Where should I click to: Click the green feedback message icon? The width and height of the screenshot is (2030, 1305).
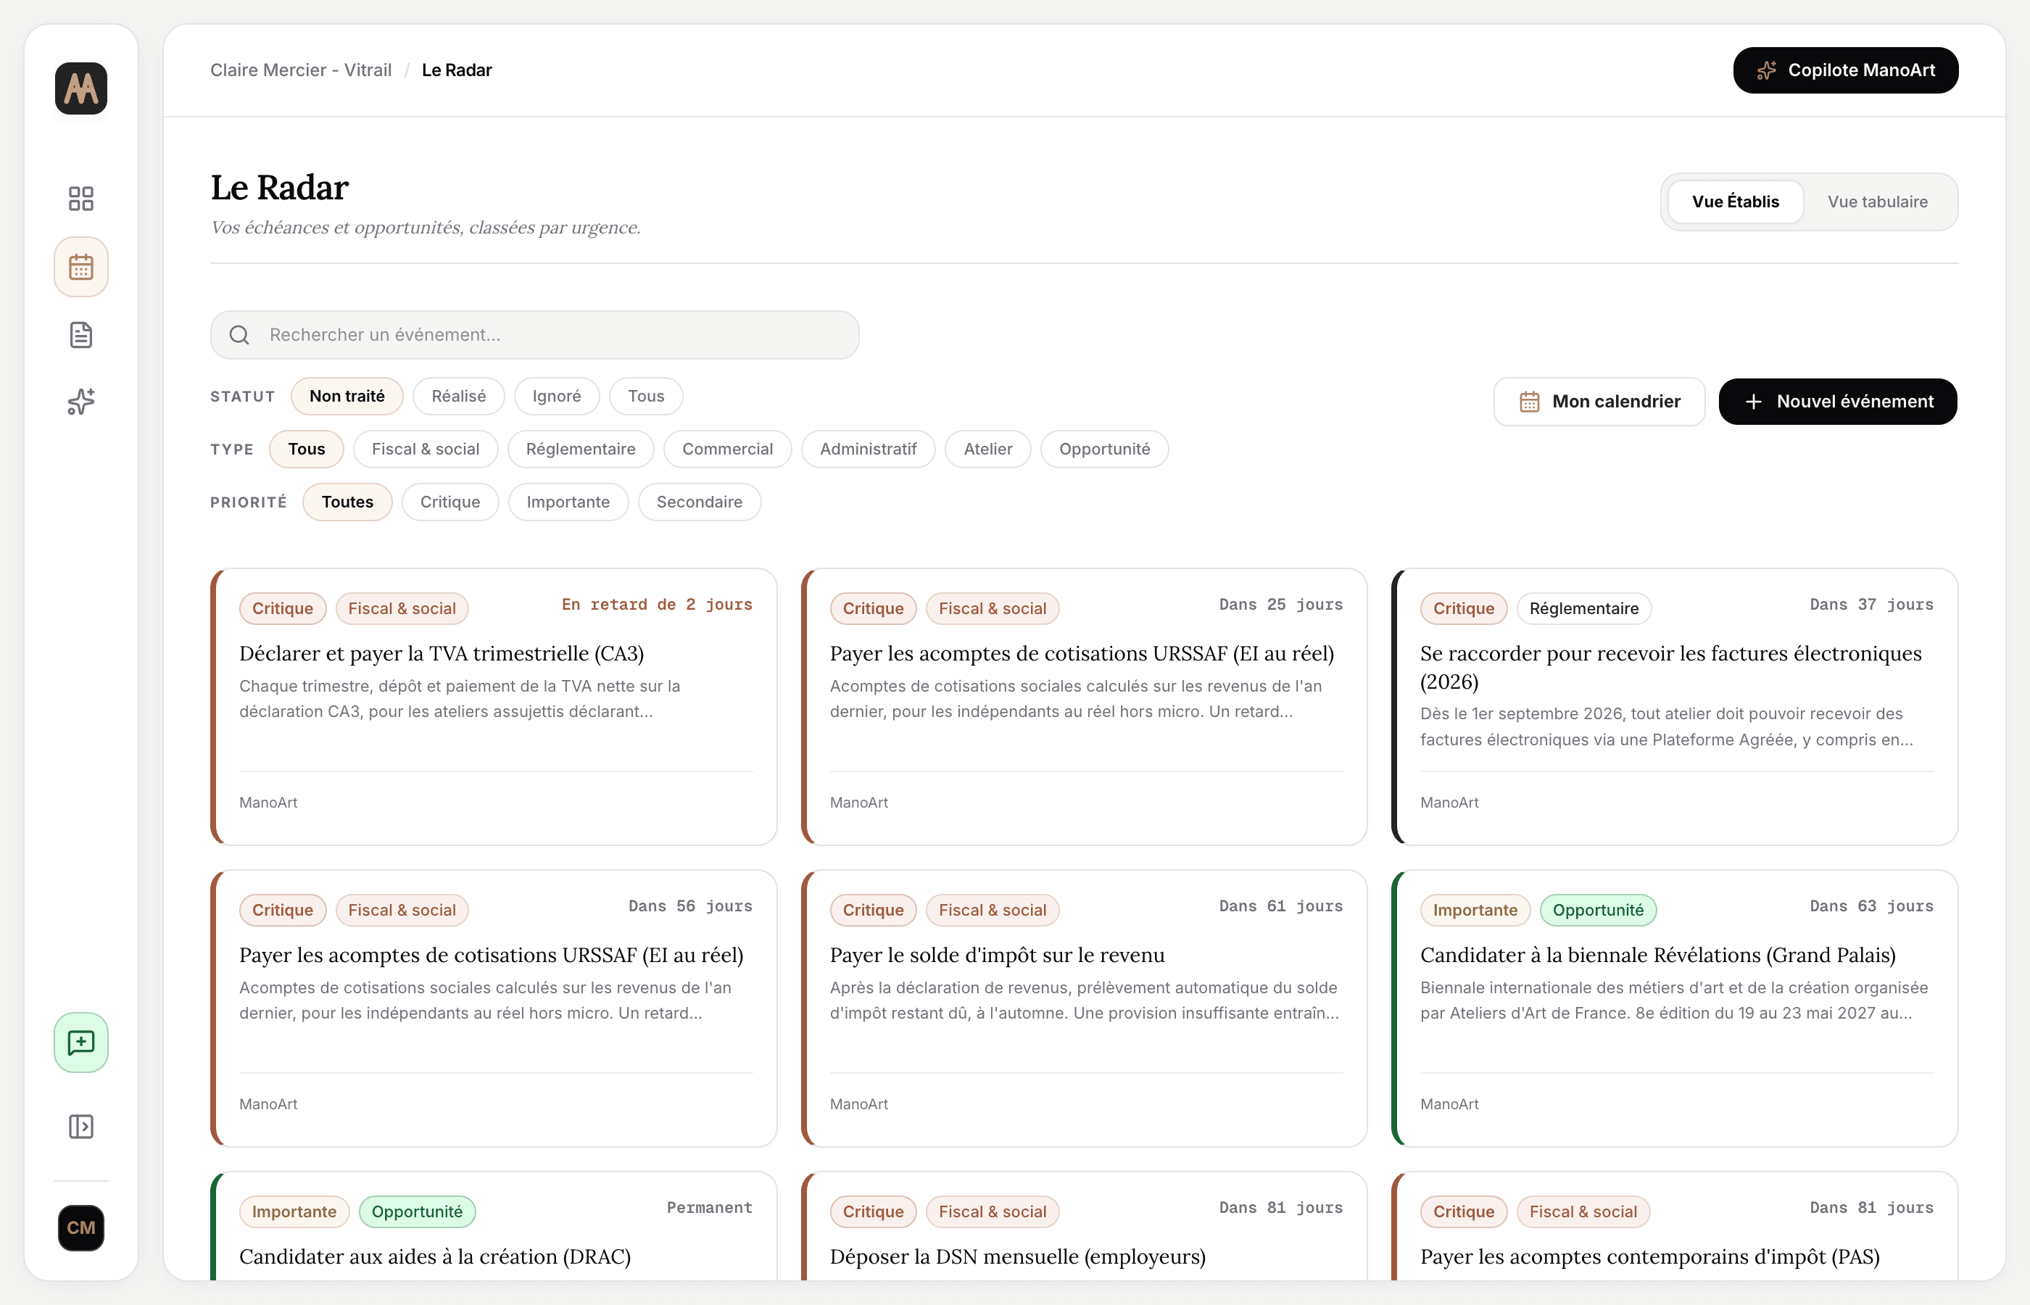[80, 1043]
